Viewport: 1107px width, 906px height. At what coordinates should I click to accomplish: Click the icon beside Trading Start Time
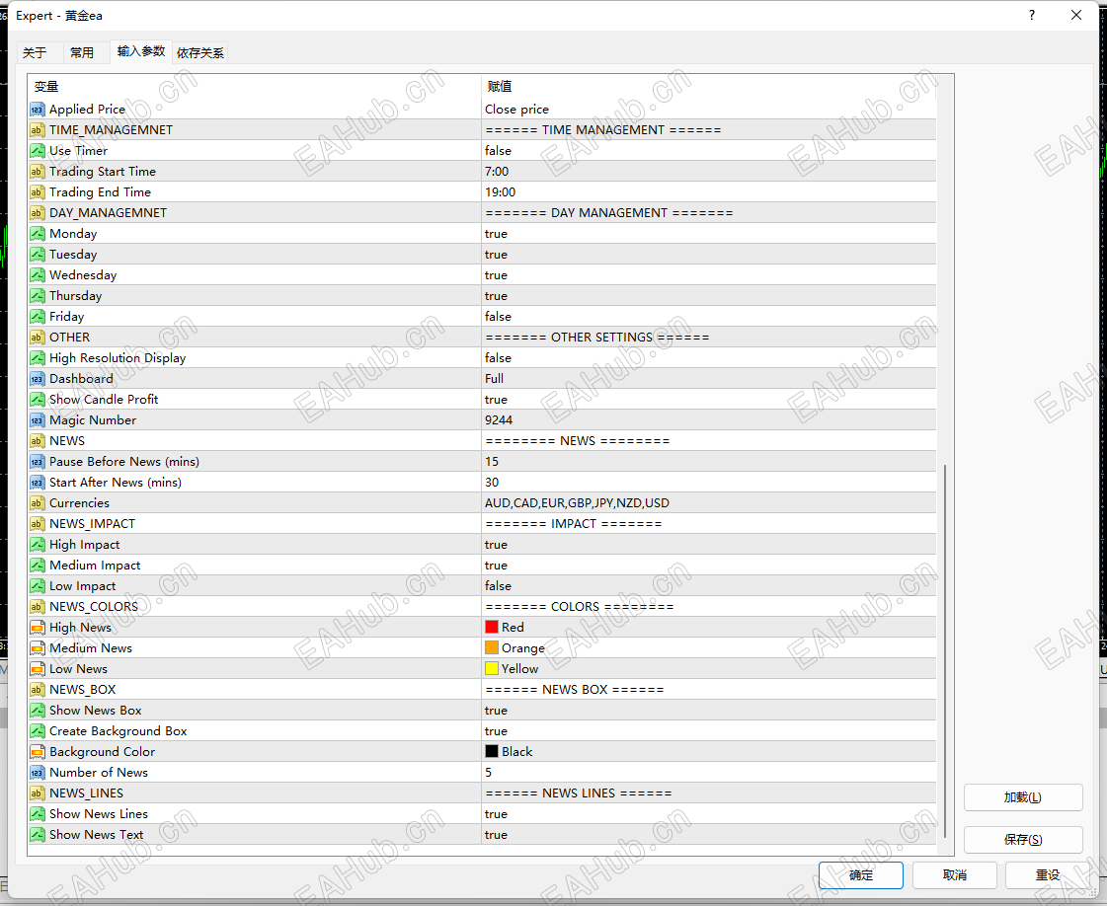(38, 172)
